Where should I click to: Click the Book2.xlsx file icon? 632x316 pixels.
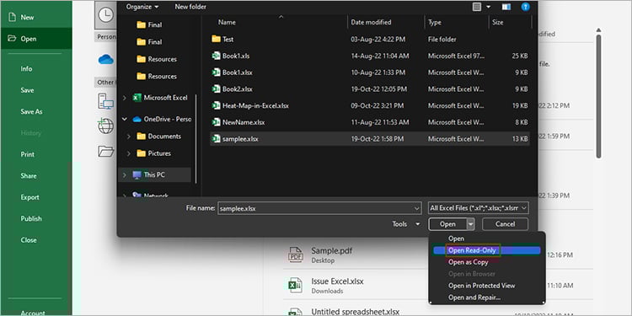[217, 89]
